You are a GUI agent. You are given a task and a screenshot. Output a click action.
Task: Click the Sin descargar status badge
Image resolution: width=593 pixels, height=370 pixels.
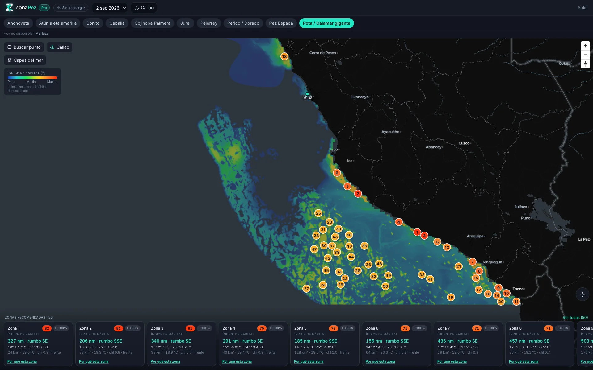tap(71, 8)
